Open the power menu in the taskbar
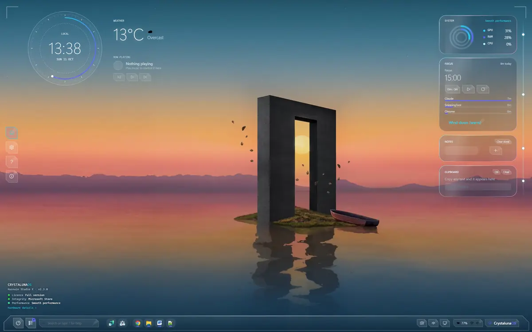 [x=18, y=323]
